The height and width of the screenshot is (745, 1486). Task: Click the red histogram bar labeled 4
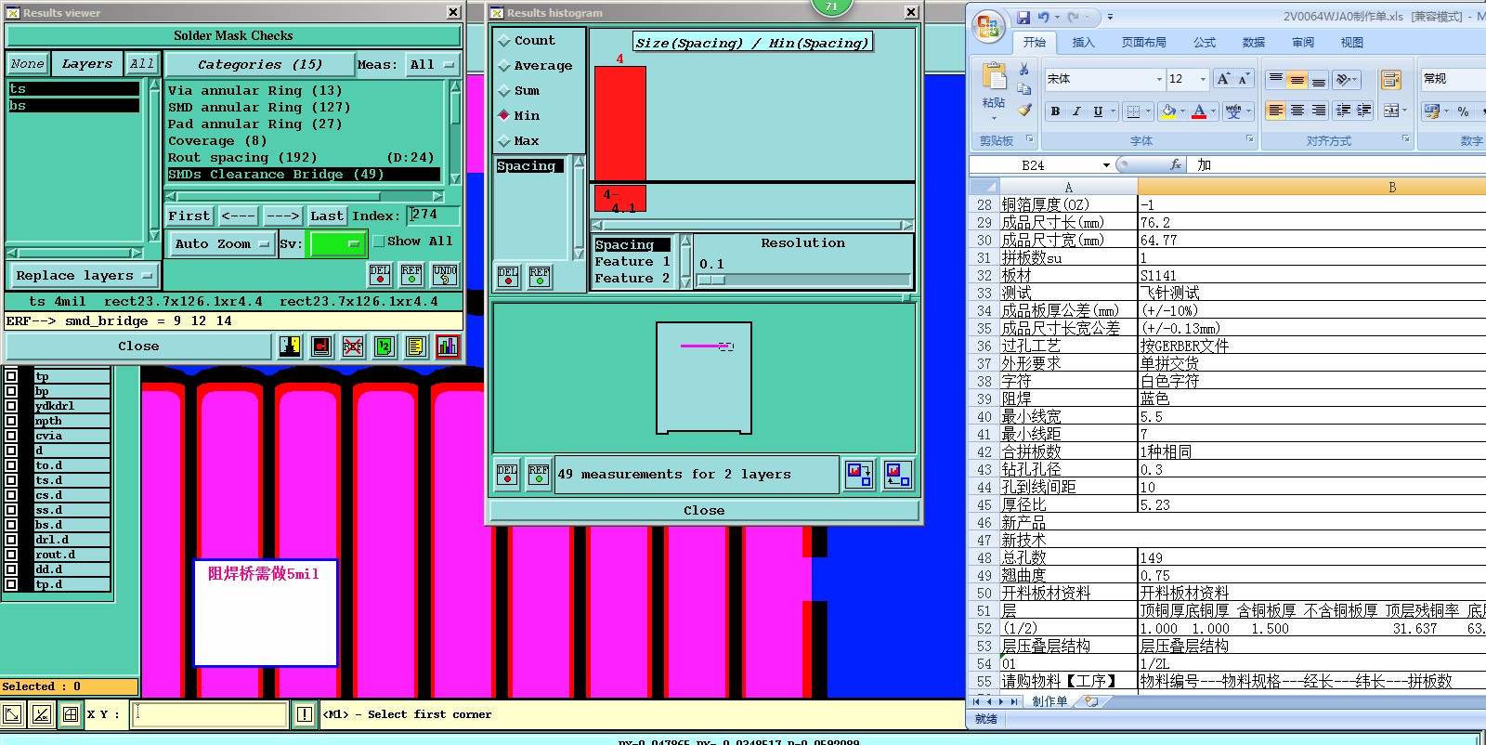click(619, 124)
